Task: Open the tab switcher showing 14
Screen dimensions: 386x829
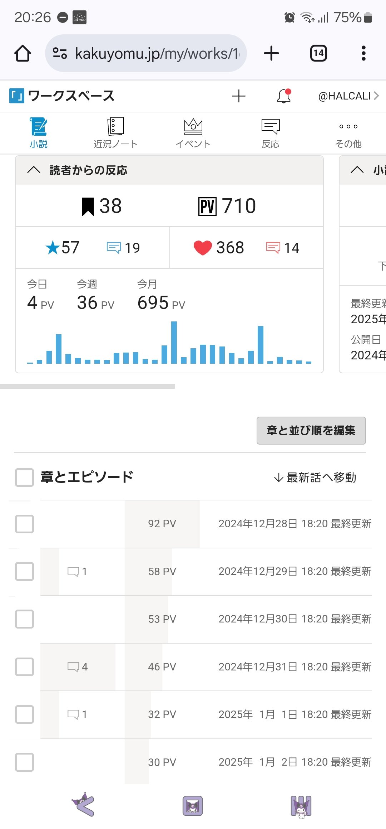Action: click(318, 53)
